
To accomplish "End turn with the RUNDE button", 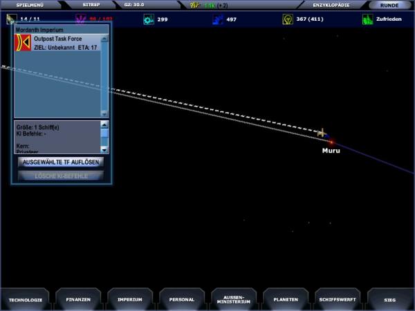I will click(389, 5).
